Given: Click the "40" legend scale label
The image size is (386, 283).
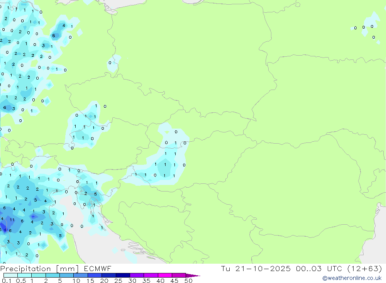Looking at the screenshot, I should pyautogui.click(x=161, y=281).
